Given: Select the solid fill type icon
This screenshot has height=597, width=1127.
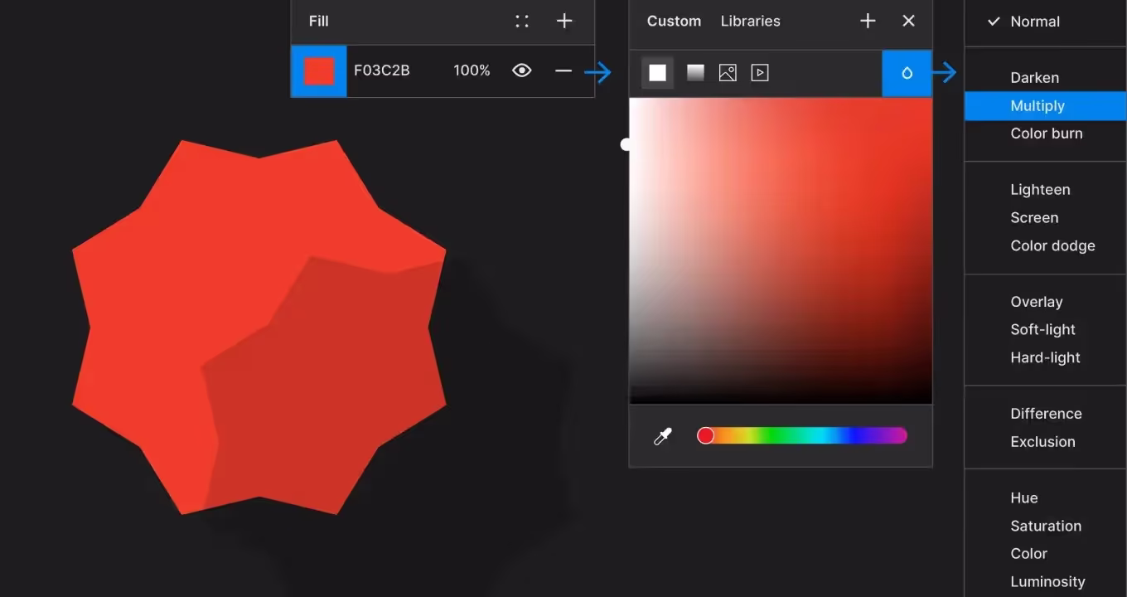Looking at the screenshot, I should pos(657,73).
